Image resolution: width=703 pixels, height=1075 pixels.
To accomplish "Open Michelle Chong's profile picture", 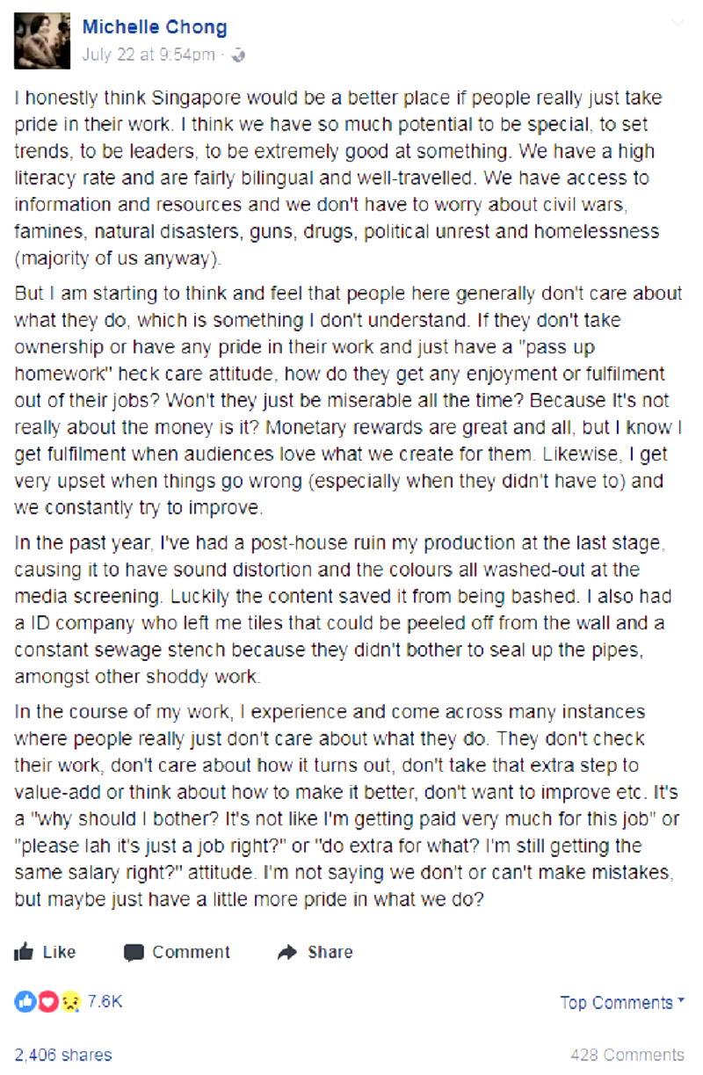I will (42, 40).
